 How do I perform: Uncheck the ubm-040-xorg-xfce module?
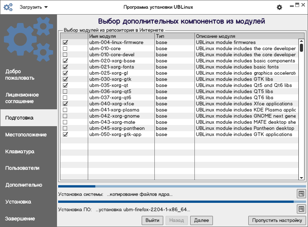coord(65,104)
